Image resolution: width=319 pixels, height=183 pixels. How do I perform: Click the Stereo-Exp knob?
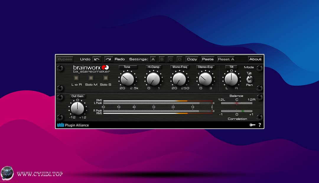pos(205,79)
